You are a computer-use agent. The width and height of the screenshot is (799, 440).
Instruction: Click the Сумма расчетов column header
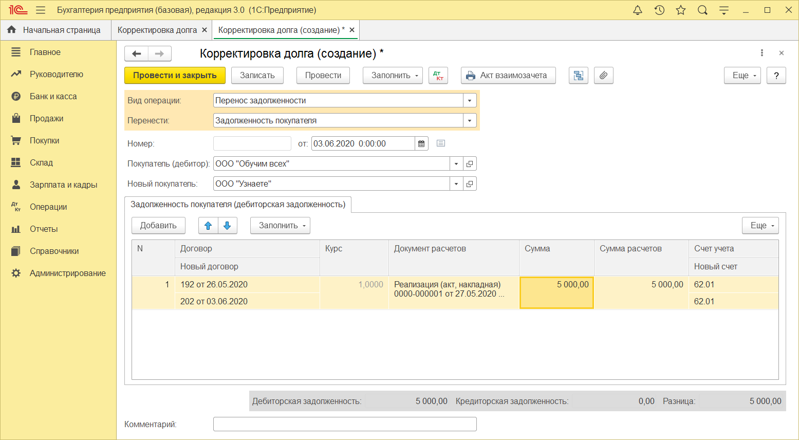tap(641, 258)
